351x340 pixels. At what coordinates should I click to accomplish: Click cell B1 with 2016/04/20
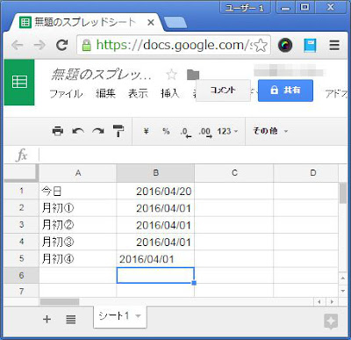(155, 191)
